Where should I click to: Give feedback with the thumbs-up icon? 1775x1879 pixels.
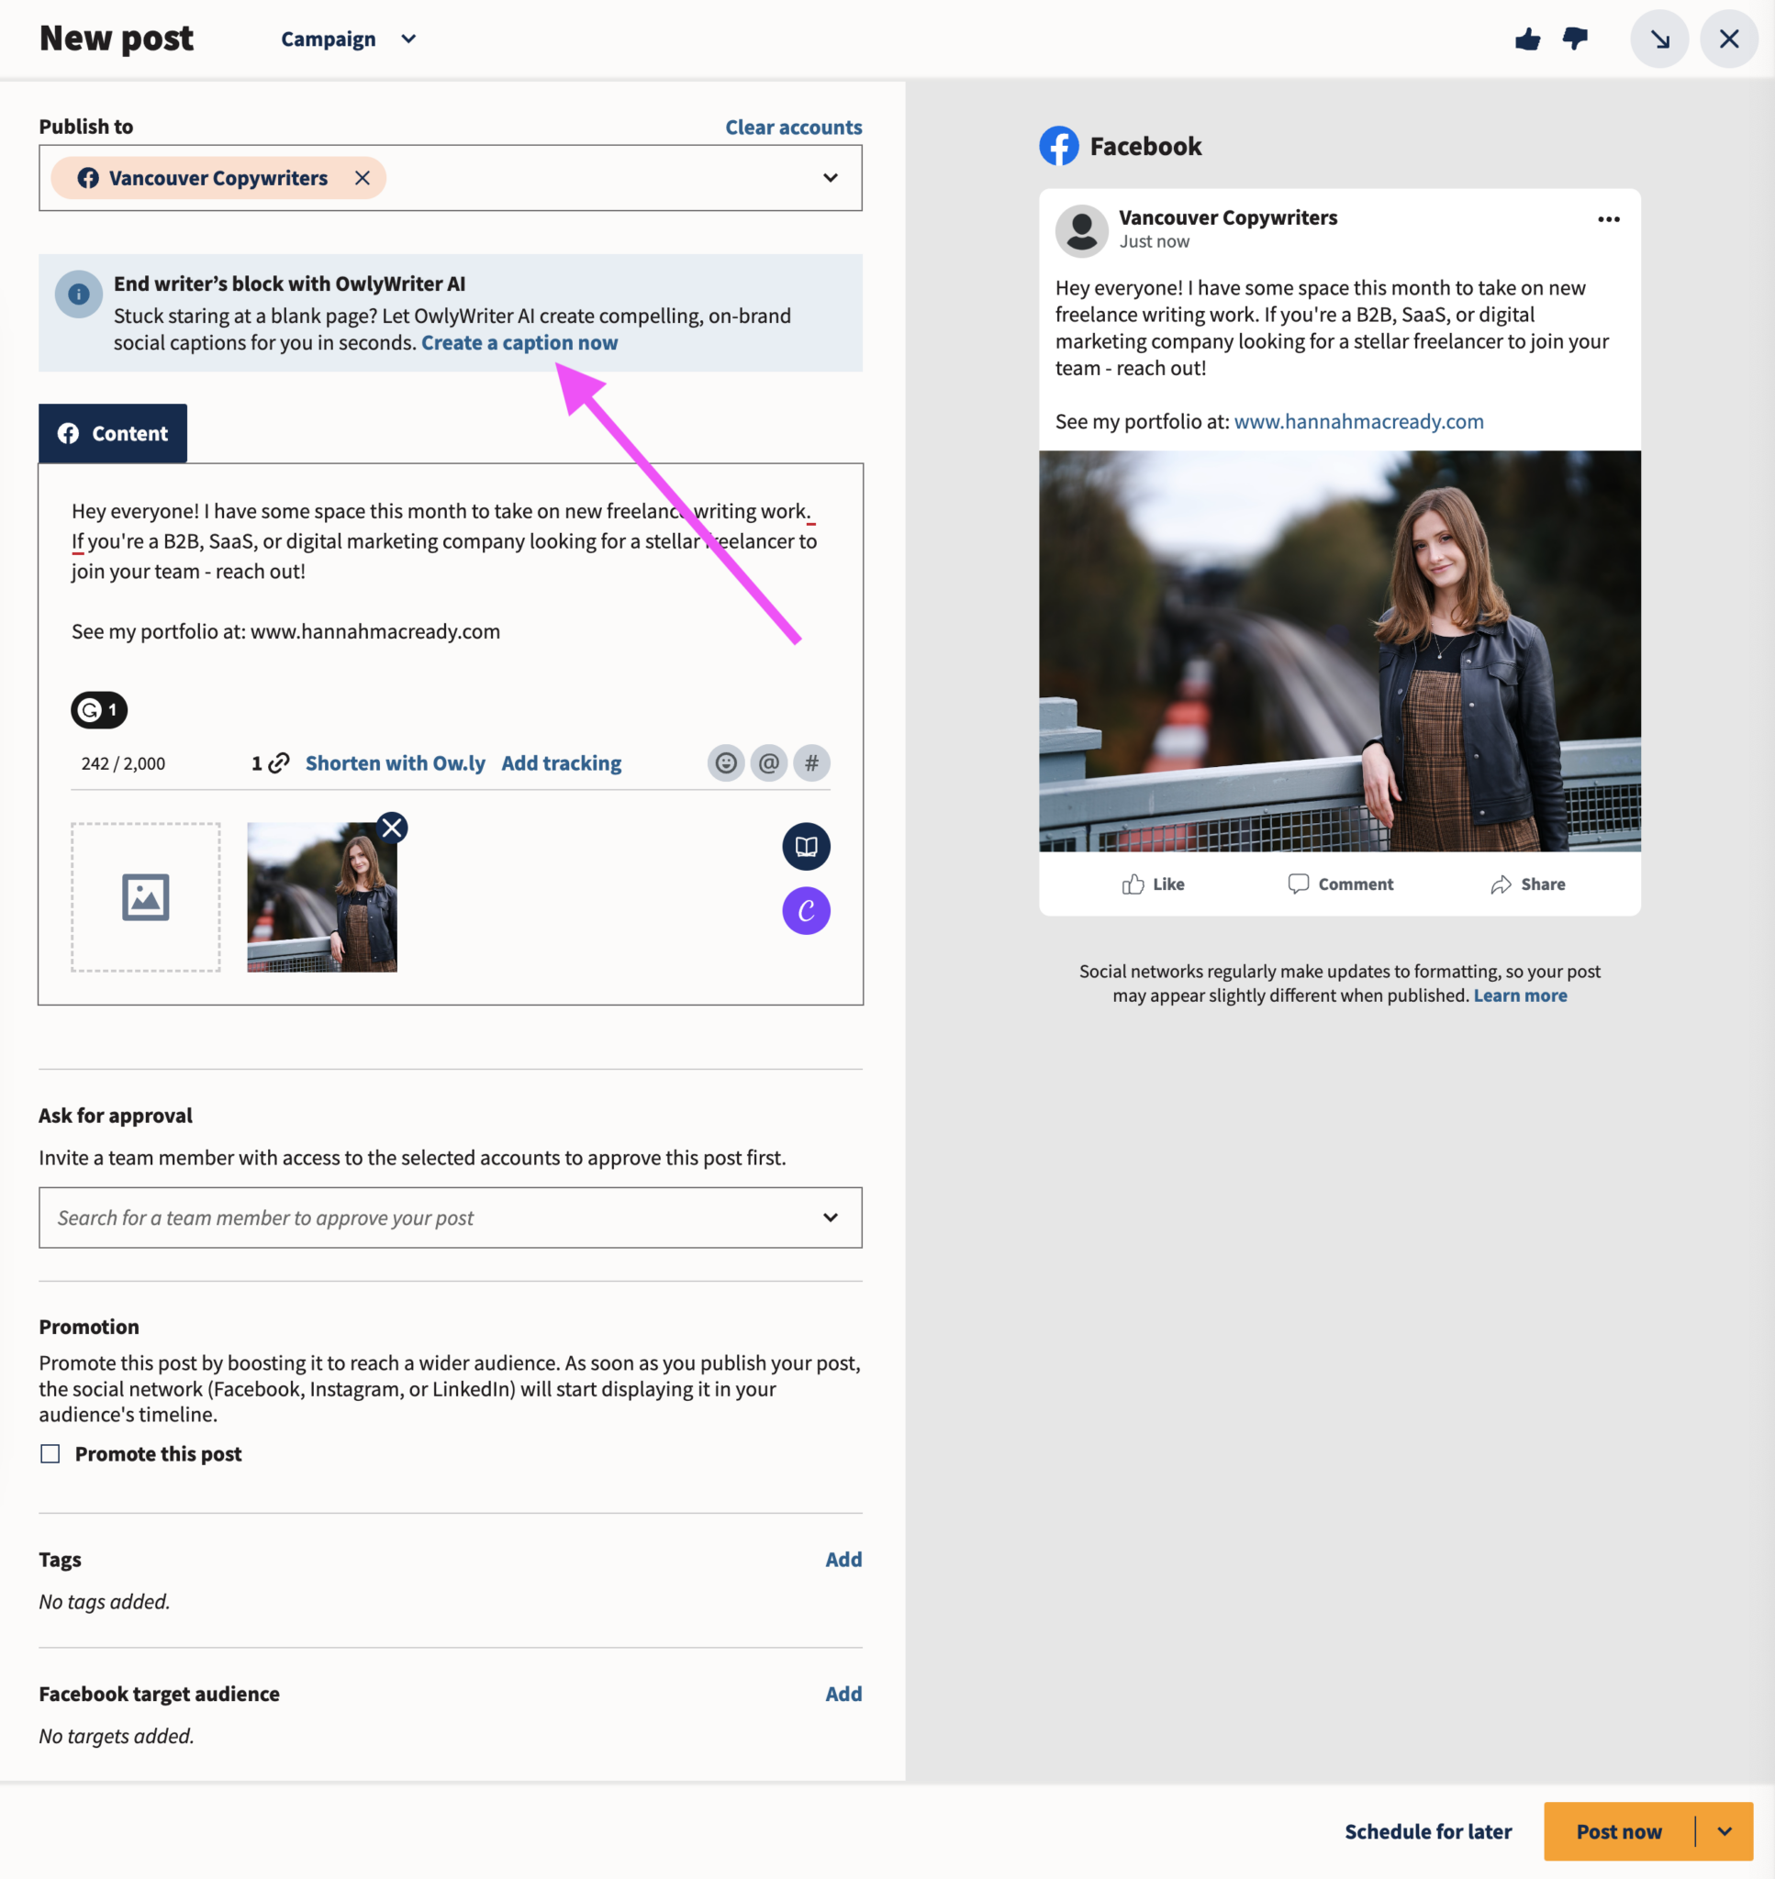(x=1528, y=39)
